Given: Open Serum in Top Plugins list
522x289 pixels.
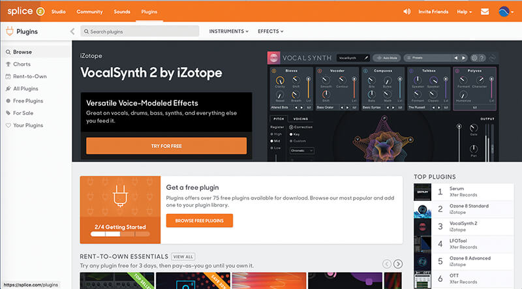Looking at the screenshot, I should tap(463, 192).
